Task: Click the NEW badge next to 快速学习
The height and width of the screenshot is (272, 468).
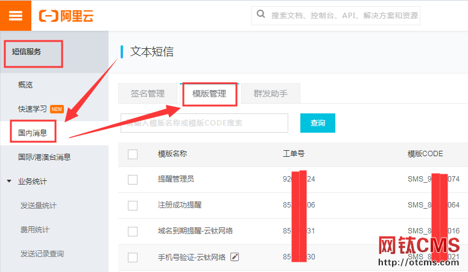Action: coord(57,109)
